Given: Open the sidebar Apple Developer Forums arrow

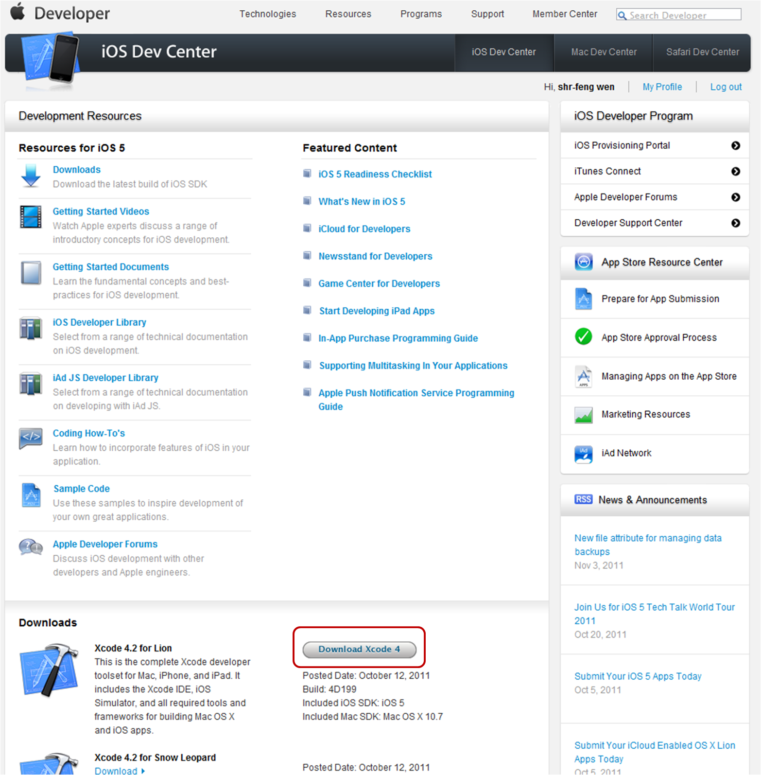Looking at the screenshot, I should tap(736, 197).
